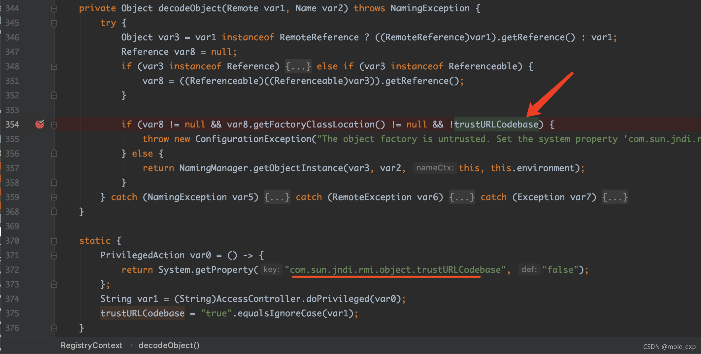Click the static keyword on line 370

[95, 241]
